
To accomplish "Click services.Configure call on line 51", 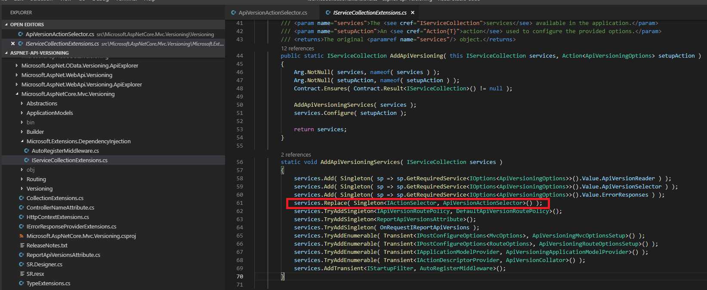I will [x=324, y=113].
